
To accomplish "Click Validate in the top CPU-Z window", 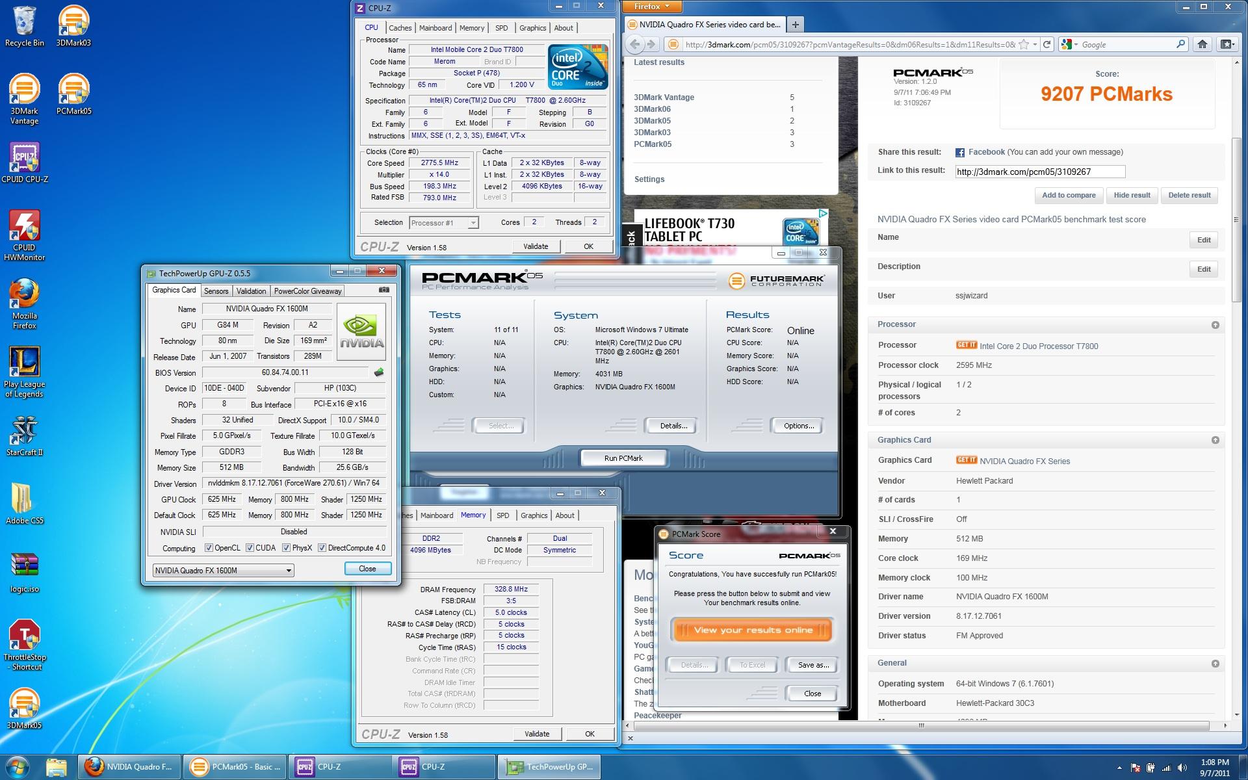I will tap(536, 246).
